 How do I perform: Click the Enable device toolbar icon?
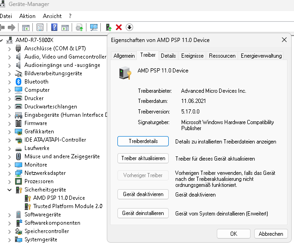point(109,28)
